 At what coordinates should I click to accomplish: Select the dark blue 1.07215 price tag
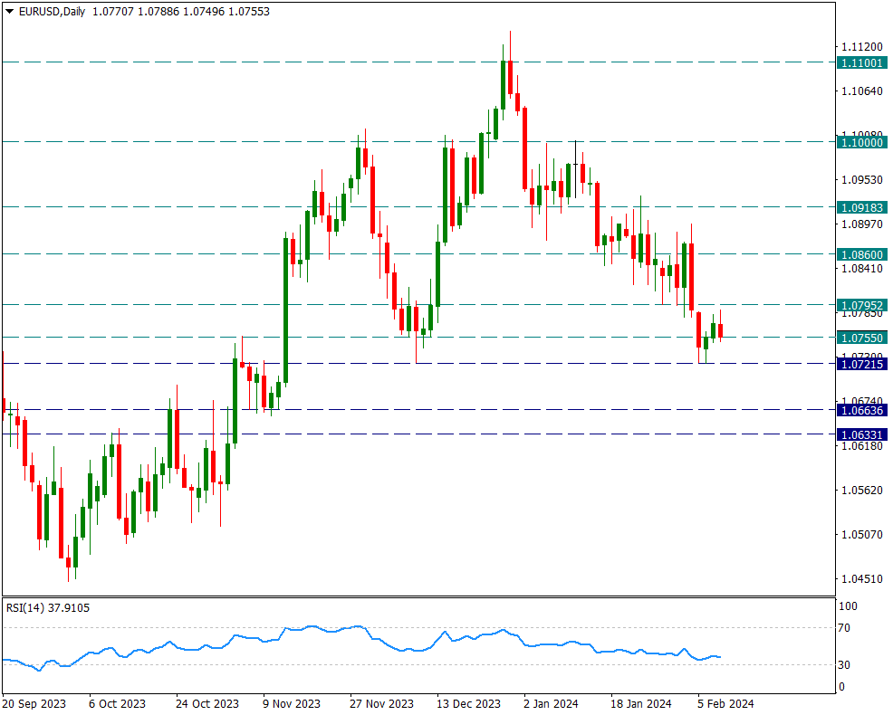pos(861,364)
